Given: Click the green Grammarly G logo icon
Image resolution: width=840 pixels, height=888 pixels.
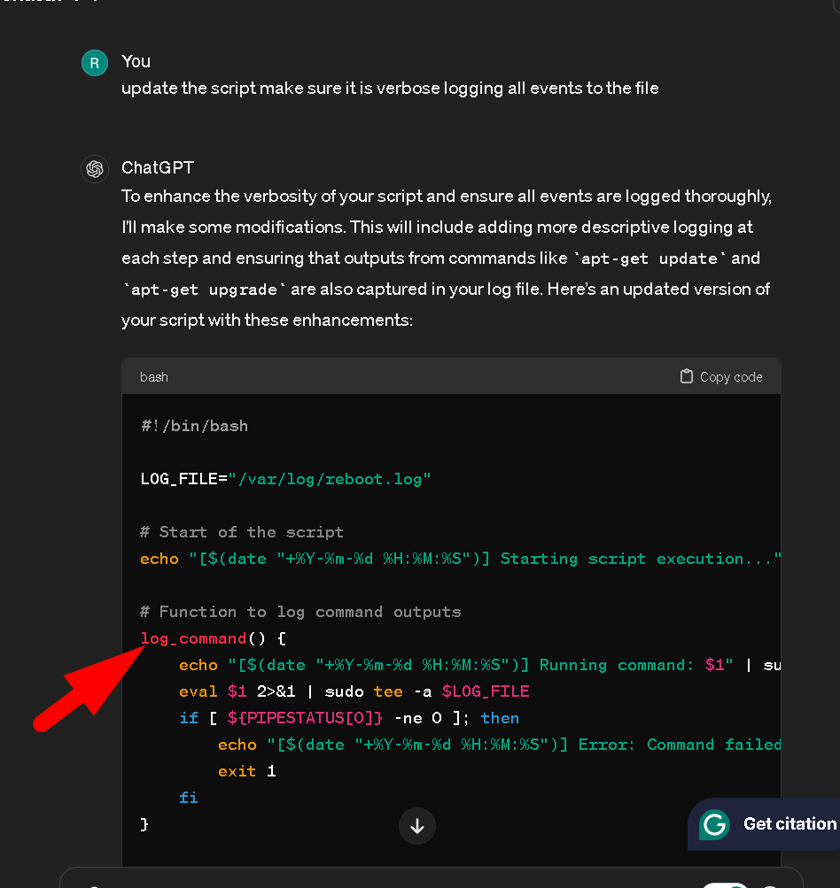Looking at the screenshot, I should pos(714,824).
